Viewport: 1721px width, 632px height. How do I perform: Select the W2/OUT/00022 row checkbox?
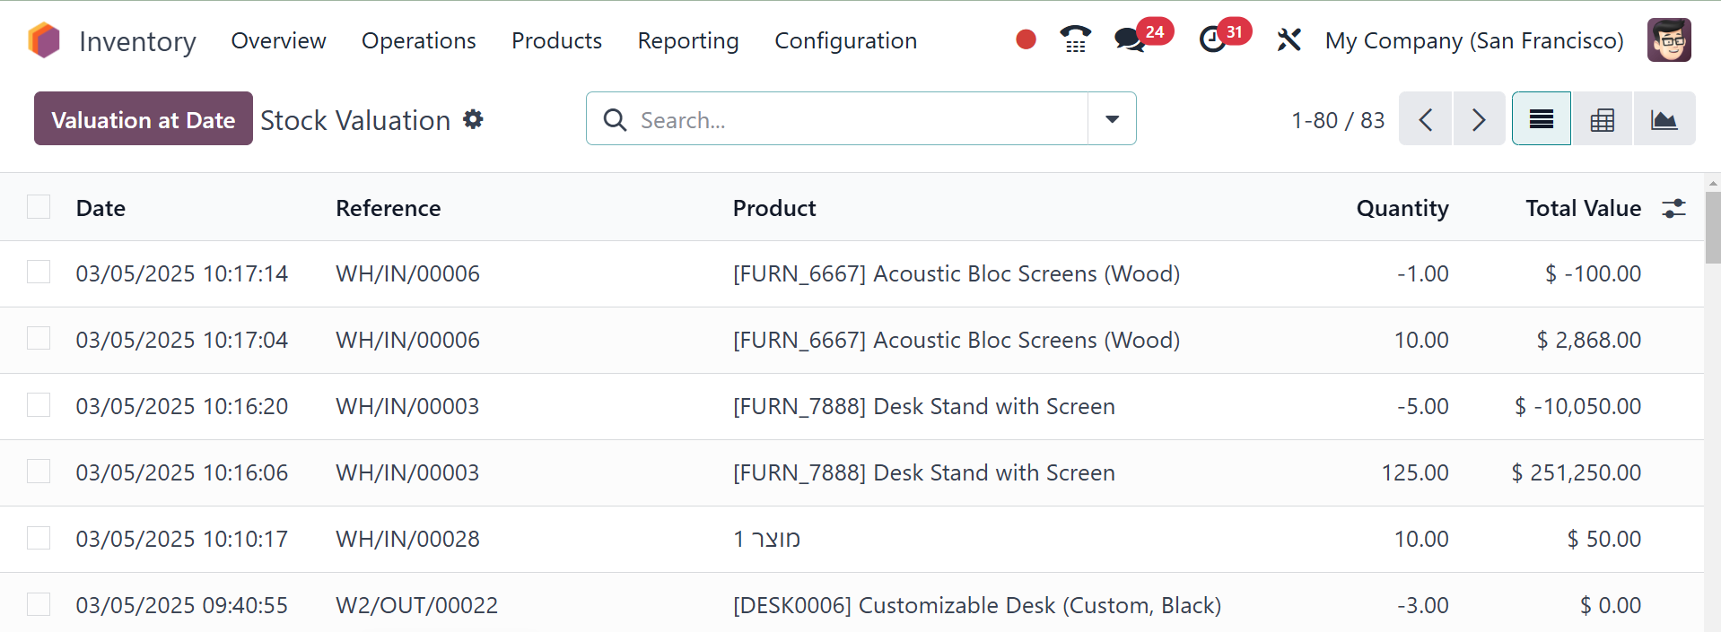point(39,604)
